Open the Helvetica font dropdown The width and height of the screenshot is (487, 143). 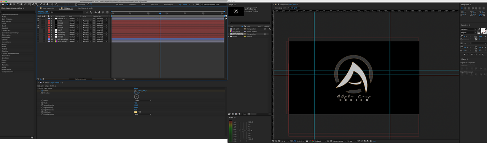[x=468, y=30]
